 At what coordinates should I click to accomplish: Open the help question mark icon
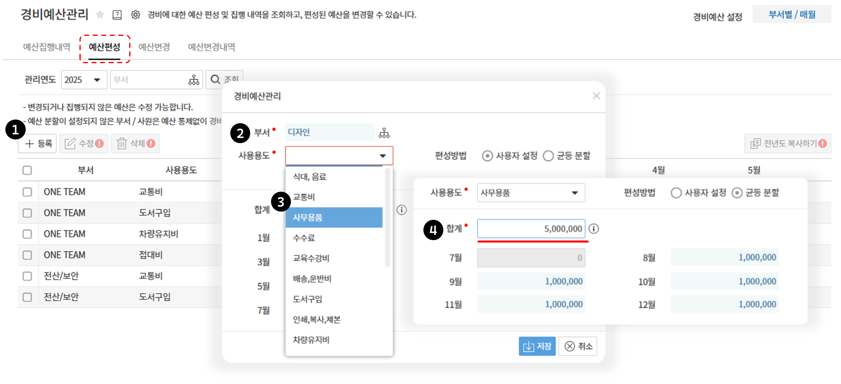click(117, 15)
